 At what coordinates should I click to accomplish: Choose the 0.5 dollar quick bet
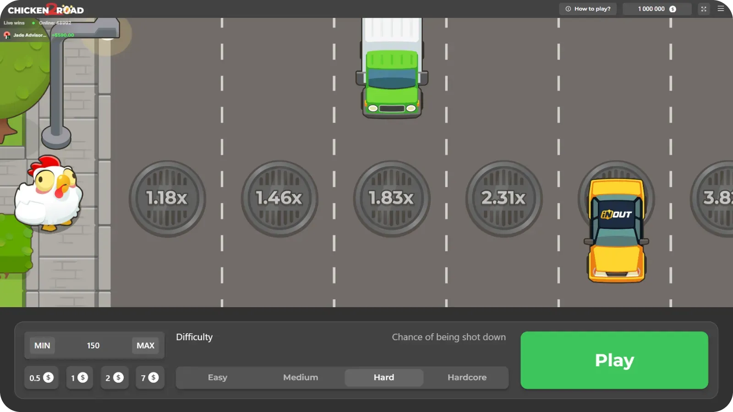tap(41, 378)
